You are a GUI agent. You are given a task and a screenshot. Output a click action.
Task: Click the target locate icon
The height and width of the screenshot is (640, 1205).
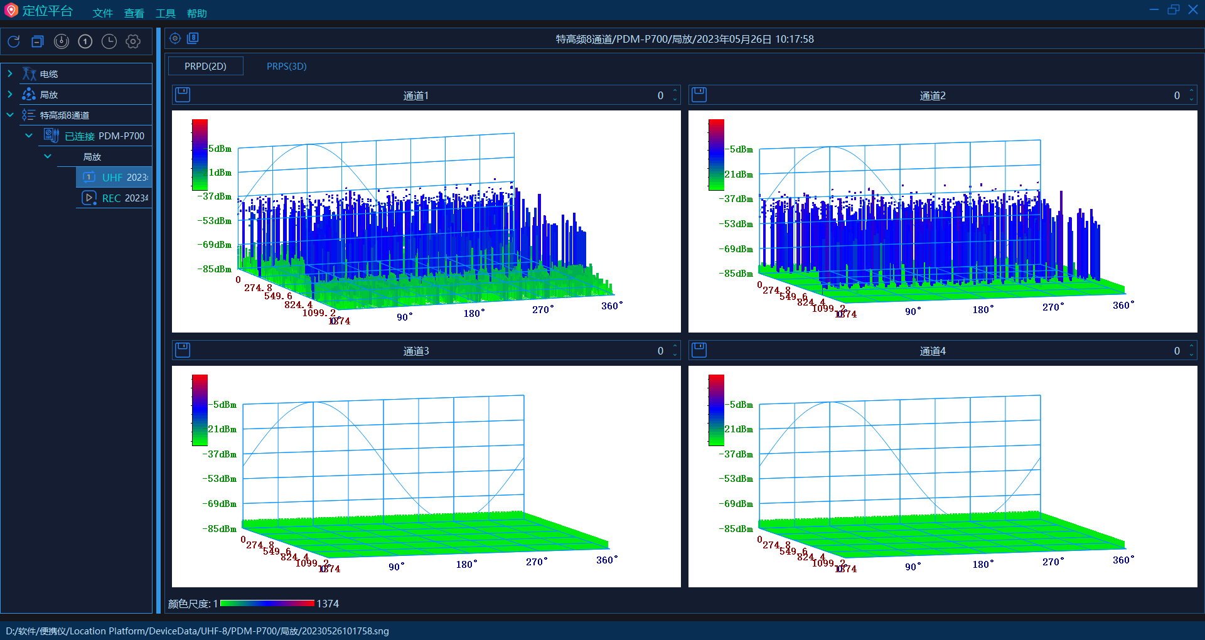[x=175, y=38]
